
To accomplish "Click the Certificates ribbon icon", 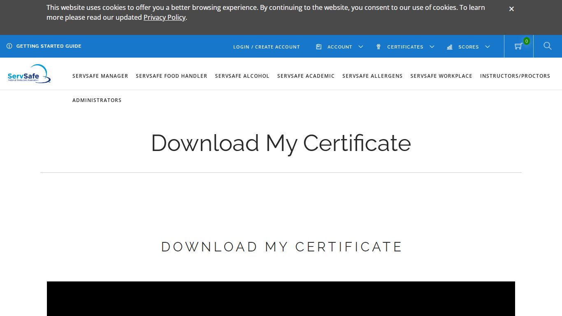I will 379,47.
